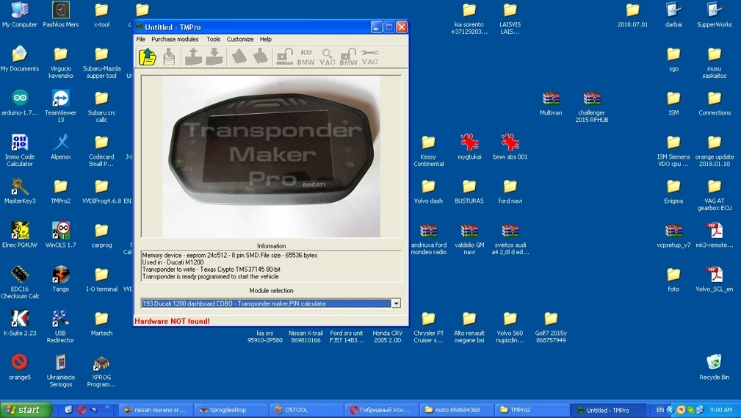Screen dimensions: 741x418
Task: Select the Tango desktop icon
Action: [x=60, y=279]
